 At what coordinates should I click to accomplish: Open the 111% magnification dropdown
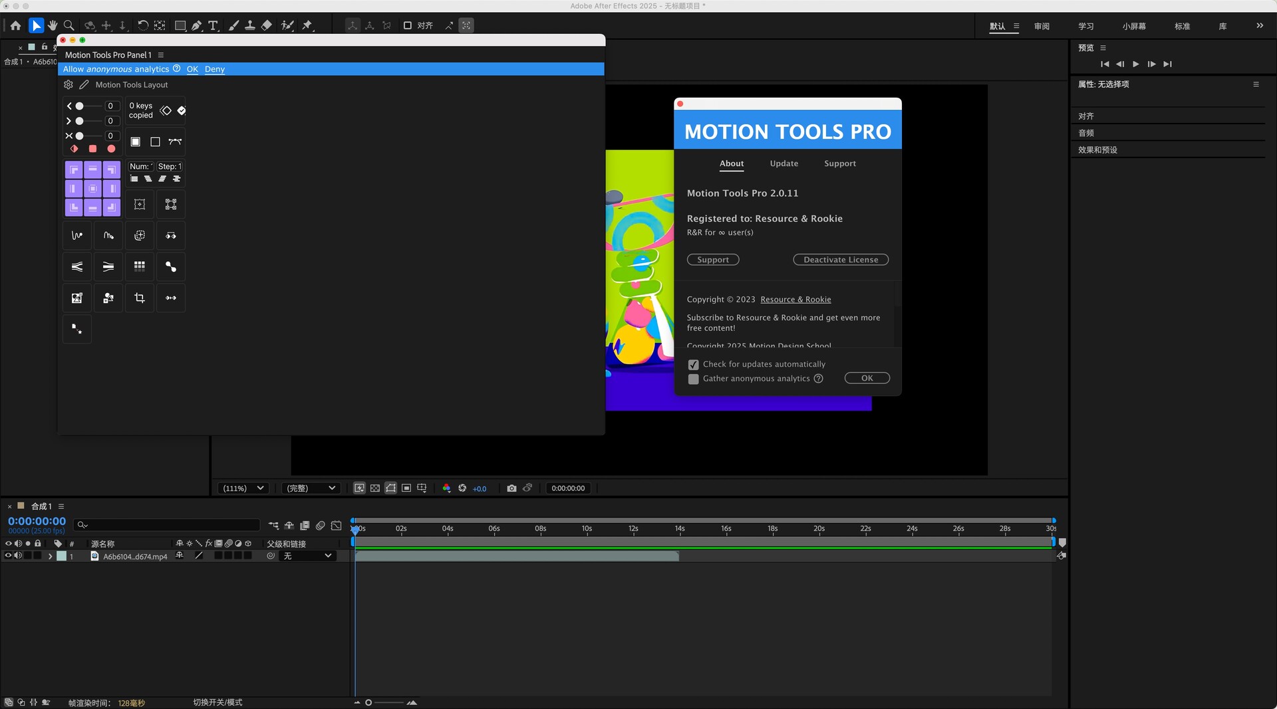coord(243,488)
